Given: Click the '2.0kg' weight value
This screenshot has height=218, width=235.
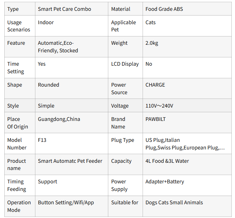Looking at the screenshot, I should coord(152,43).
